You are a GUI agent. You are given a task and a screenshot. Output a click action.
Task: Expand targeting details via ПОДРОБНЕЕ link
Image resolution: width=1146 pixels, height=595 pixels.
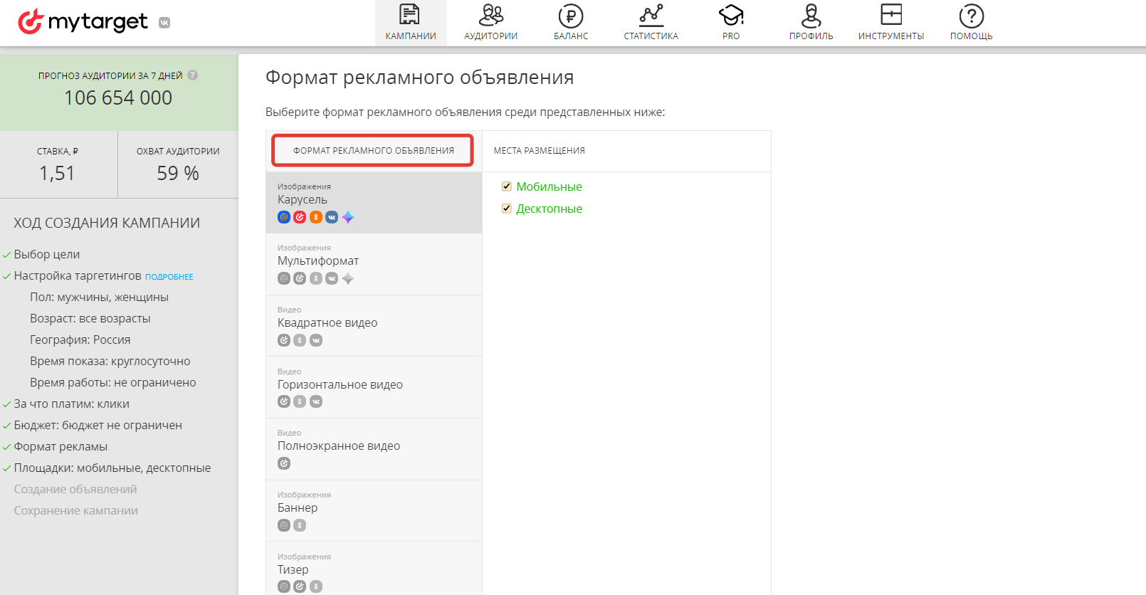pos(169,277)
